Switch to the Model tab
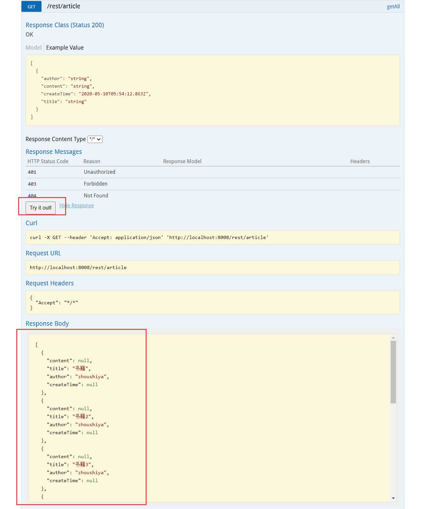Viewport: 428px width, 509px height. click(34, 48)
